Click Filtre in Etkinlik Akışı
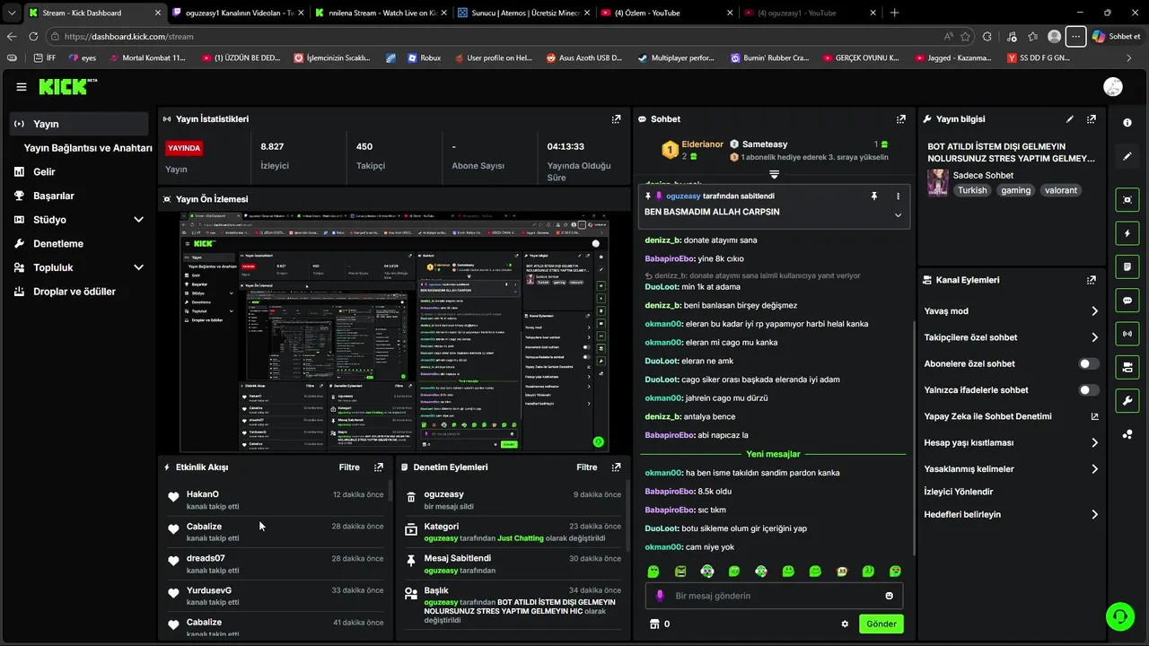Image resolution: width=1149 pixels, height=646 pixels. [349, 467]
